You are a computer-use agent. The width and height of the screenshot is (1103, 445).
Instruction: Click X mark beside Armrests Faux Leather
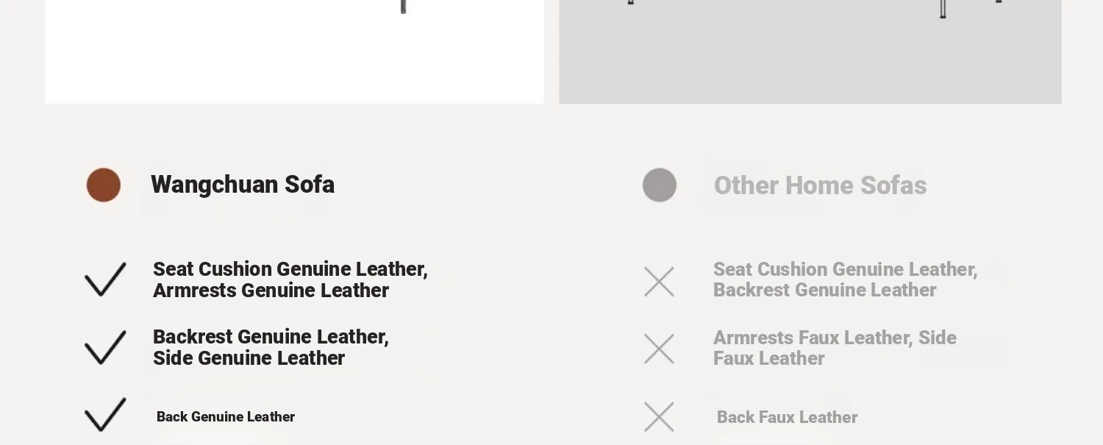point(659,349)
